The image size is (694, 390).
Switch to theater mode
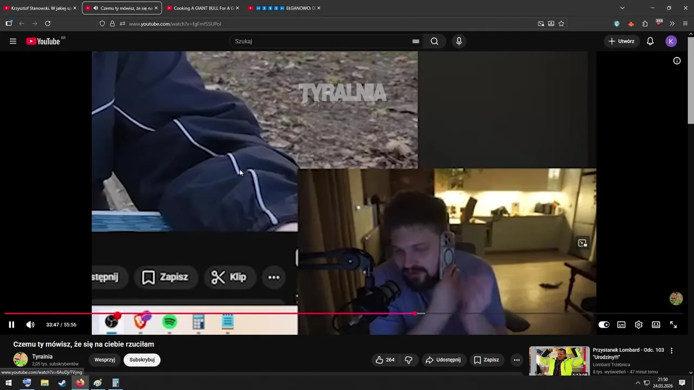point(656,324)
